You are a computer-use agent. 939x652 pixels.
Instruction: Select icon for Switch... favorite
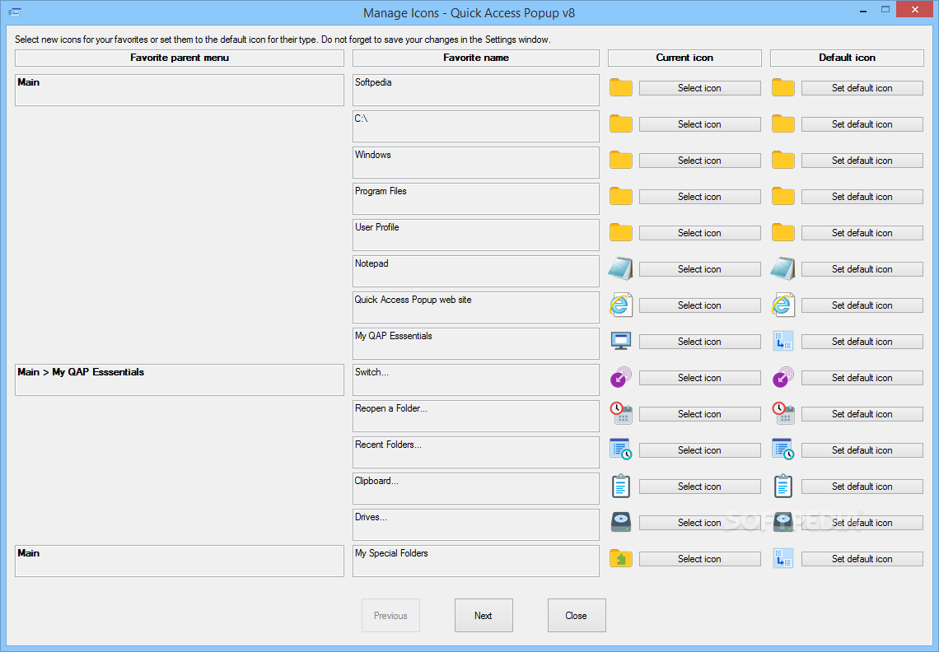point(699,378)
